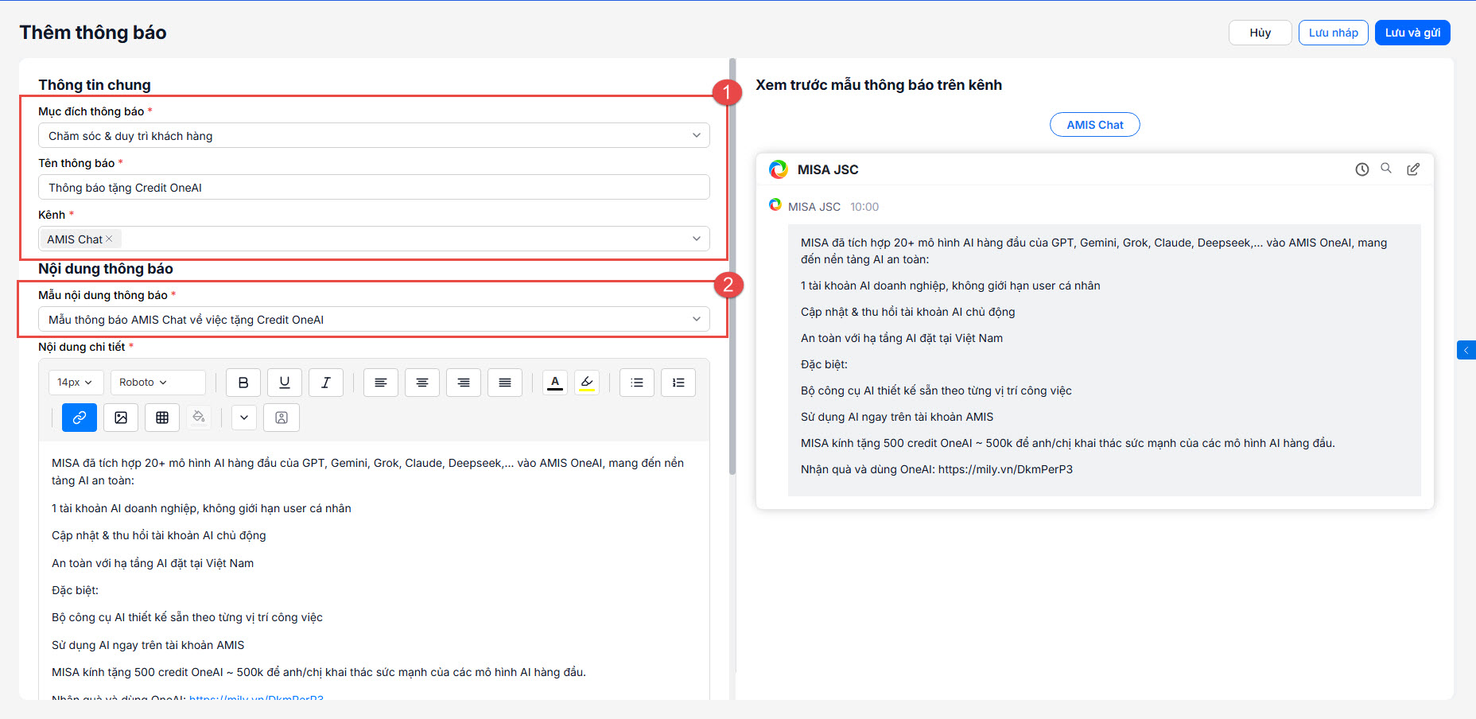
Task: Click the search icon in chat preview
Action: (x=1386, y=169)
